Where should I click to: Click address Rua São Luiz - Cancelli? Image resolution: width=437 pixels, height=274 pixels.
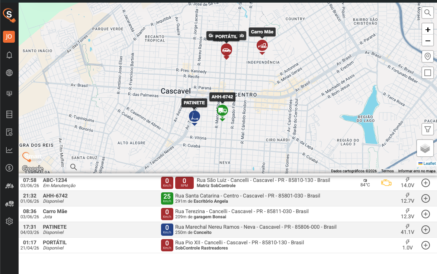click(263, 180)
